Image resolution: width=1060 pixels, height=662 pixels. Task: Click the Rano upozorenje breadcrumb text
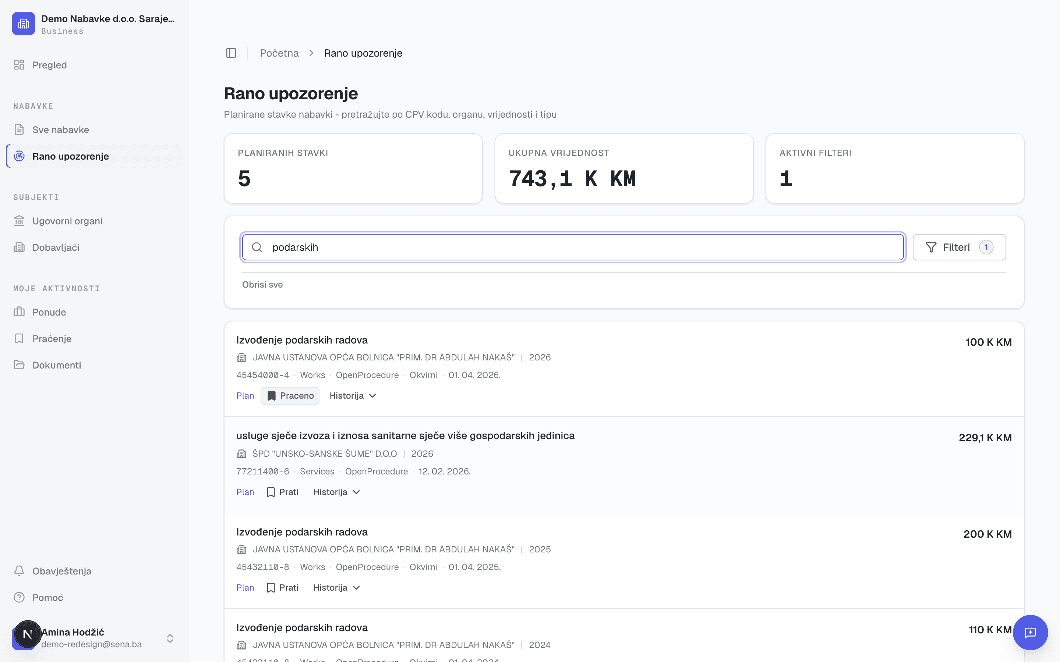tap(363, 53)
